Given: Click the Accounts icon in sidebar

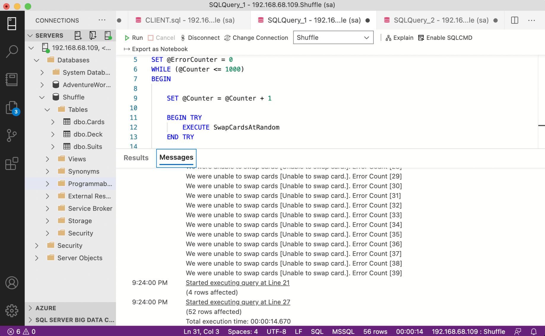Looking at the screenshot, I should pos(12,283).
